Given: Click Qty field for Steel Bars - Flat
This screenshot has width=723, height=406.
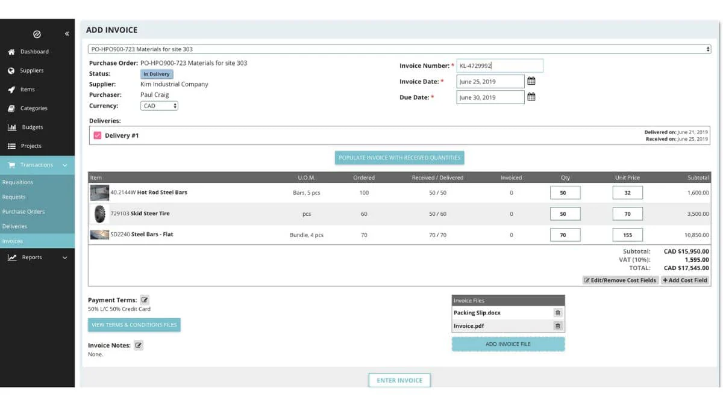Looking at the screenshot, I should (x=565, y=235).
